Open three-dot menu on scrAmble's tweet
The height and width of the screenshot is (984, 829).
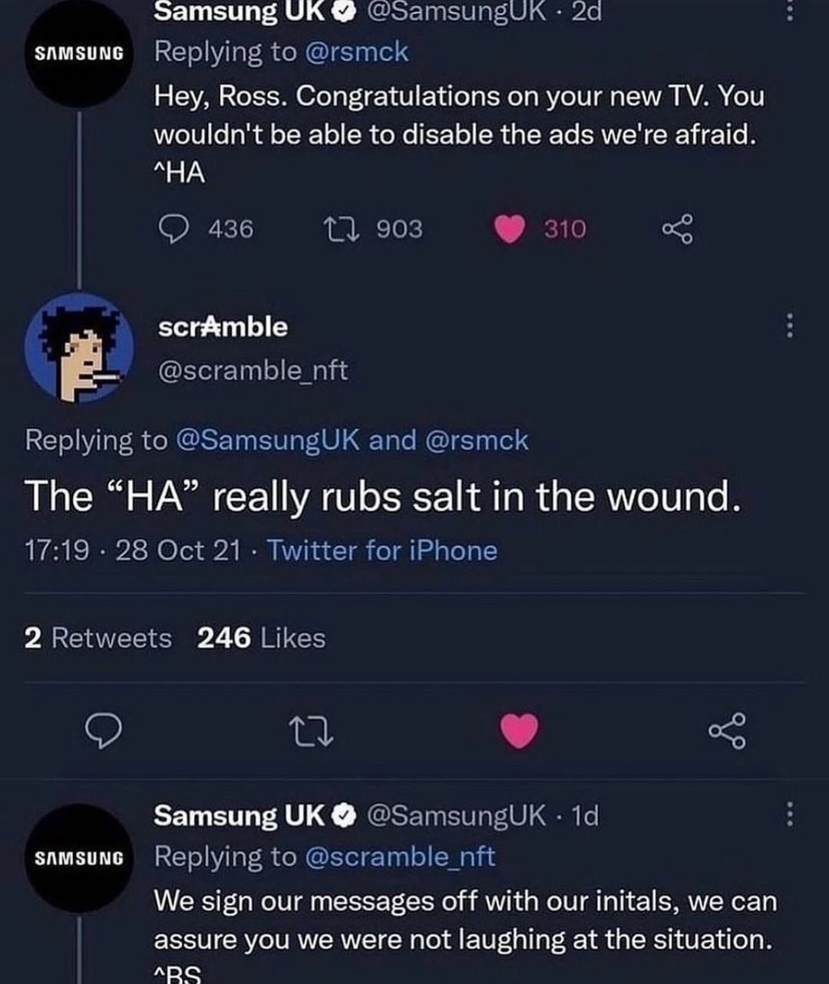[x=789, y=327]
